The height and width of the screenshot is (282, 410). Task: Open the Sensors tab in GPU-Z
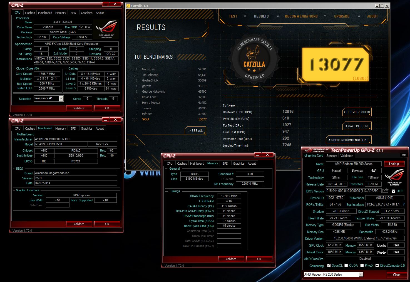coord(332,156)
